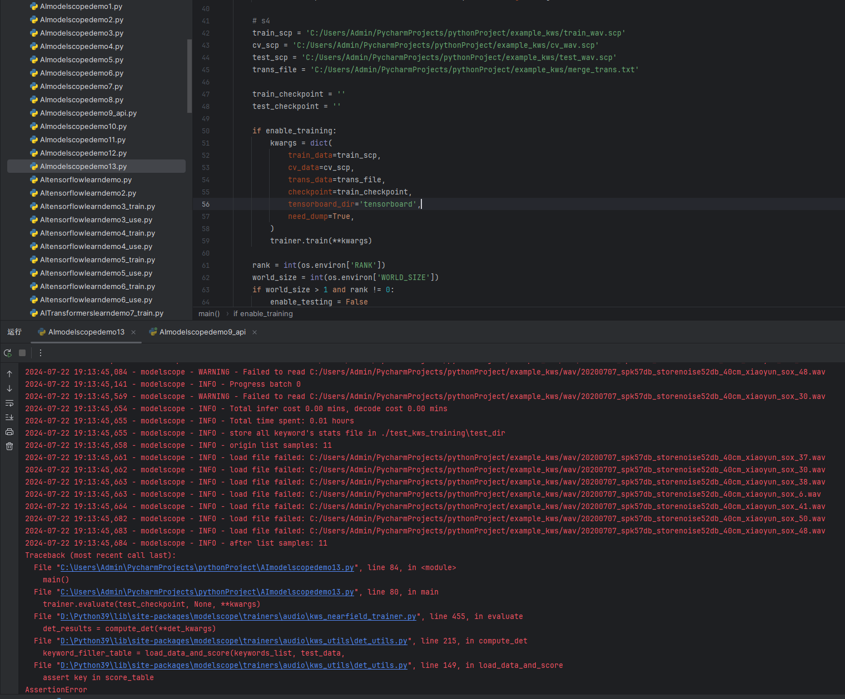Select AImodelscopedemo3.py file
This screenshot has height=699, width=845.
82,33
